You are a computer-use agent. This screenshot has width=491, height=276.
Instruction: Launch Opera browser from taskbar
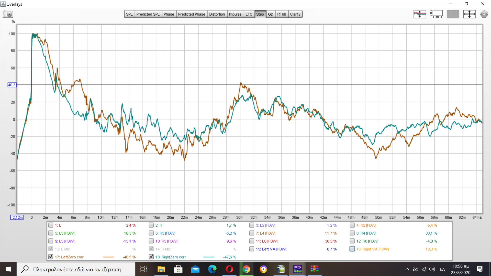[229, 269]
